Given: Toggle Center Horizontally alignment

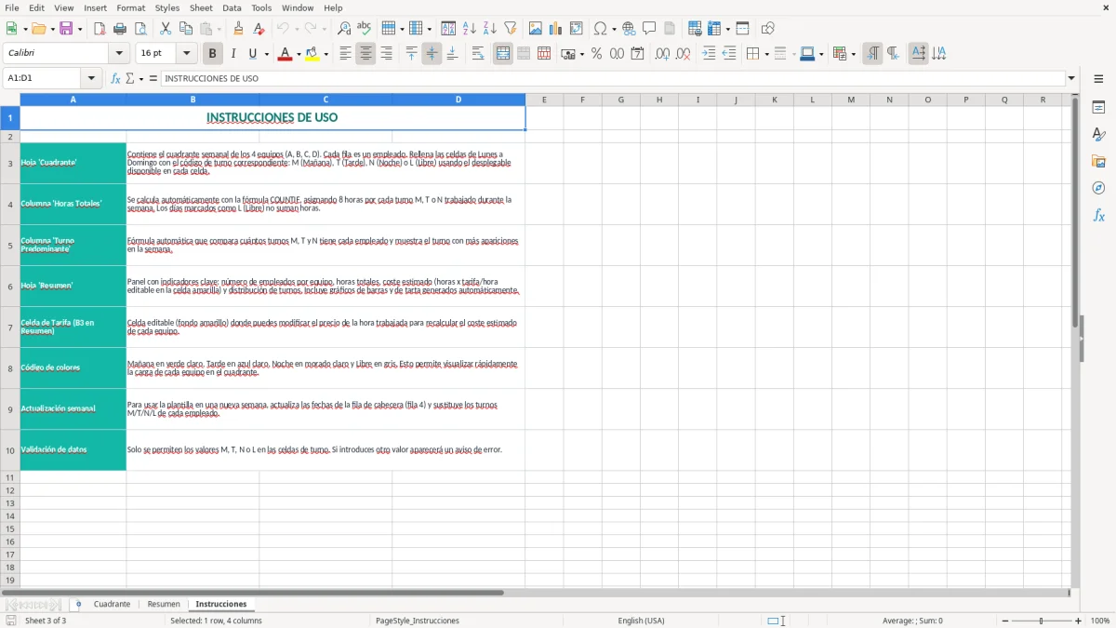Looking at the screenshot, I should (365, 54).
